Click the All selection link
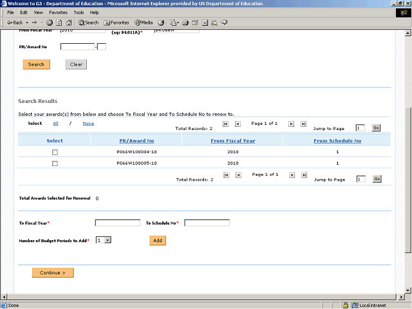 tap(55, 123)
